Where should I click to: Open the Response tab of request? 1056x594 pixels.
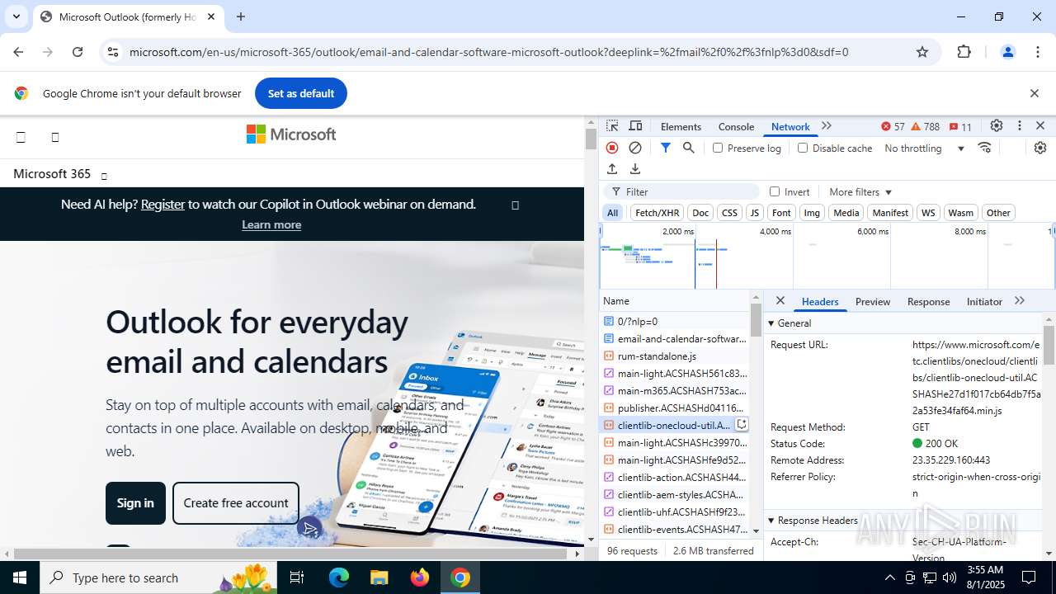tap(929, 301)
